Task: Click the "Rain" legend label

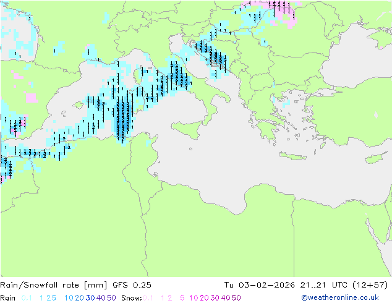Action: pos(8,298)
